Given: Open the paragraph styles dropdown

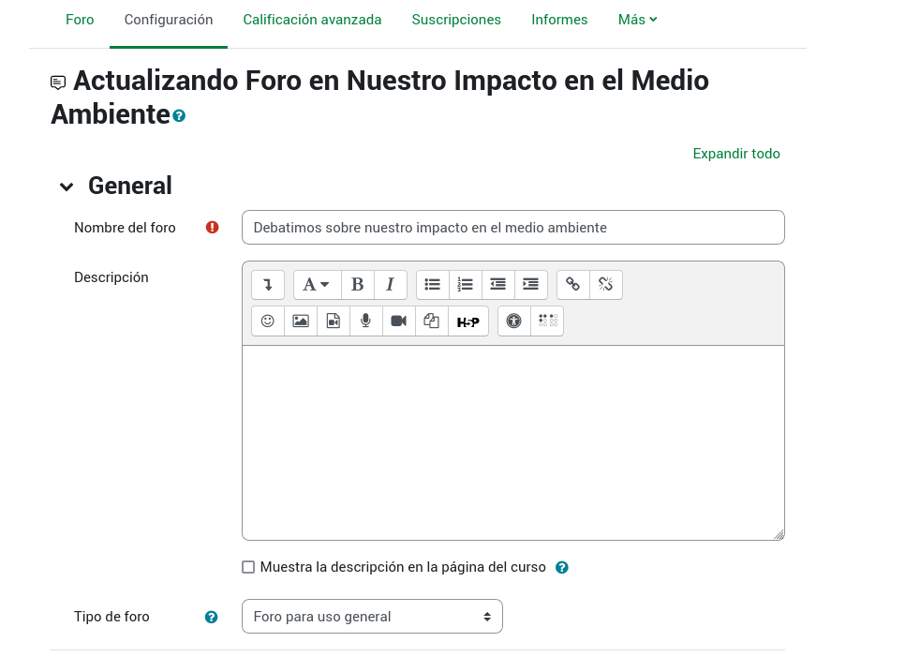Looking at the screenshot, I should point(317,285).
